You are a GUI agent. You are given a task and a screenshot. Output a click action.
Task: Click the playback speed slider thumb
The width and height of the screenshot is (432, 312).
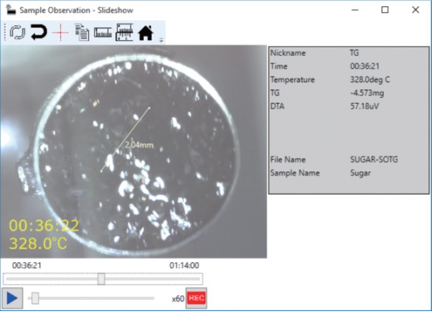click(35, 298)
